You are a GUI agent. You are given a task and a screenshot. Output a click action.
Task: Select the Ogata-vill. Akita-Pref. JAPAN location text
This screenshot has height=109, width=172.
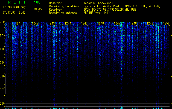(122, 6)
